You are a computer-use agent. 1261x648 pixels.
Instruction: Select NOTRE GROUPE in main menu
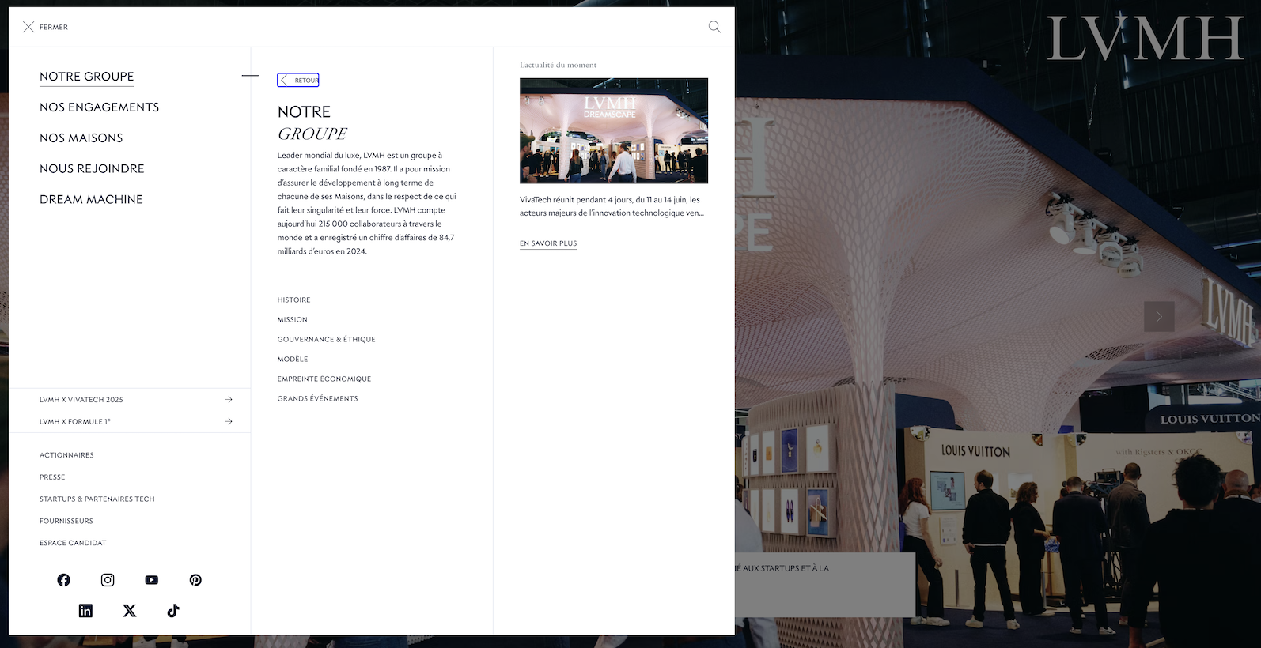87,77
